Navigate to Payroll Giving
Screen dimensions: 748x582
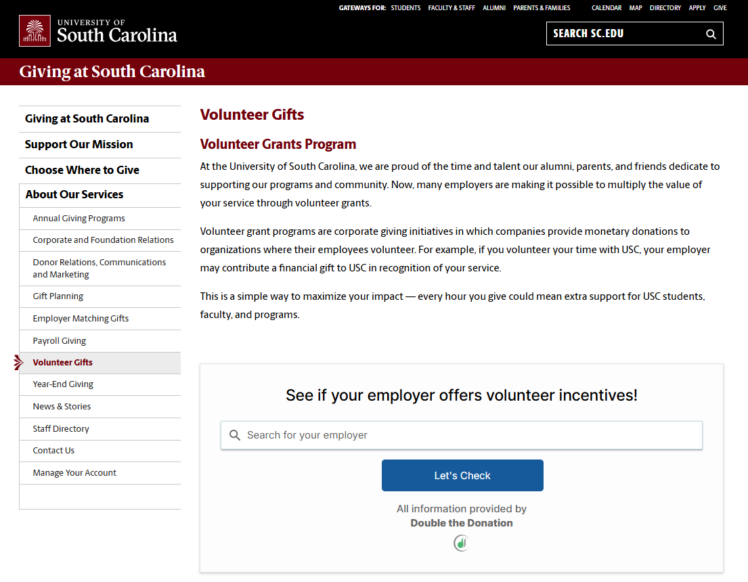pyautogui.click(x=60, y=341)
